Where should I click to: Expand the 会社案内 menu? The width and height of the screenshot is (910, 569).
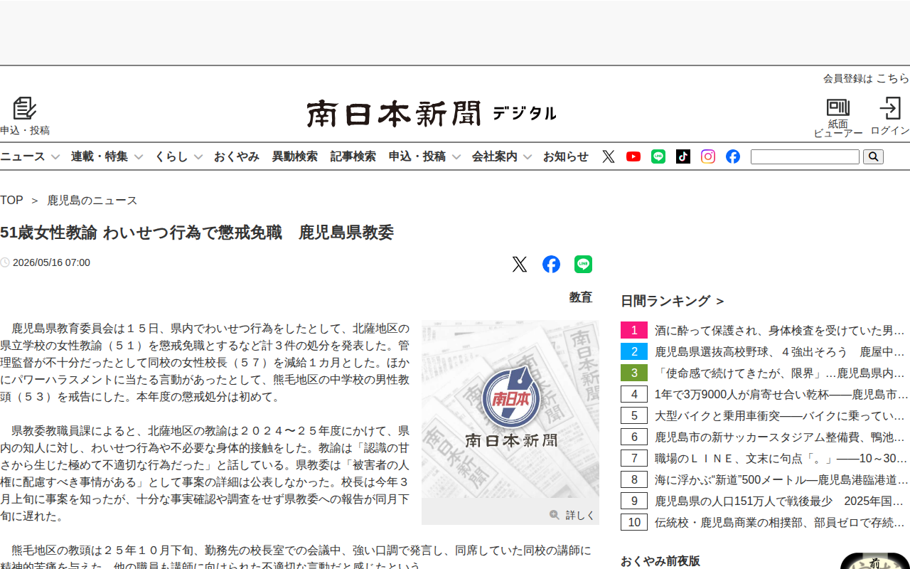pos(502,156)
